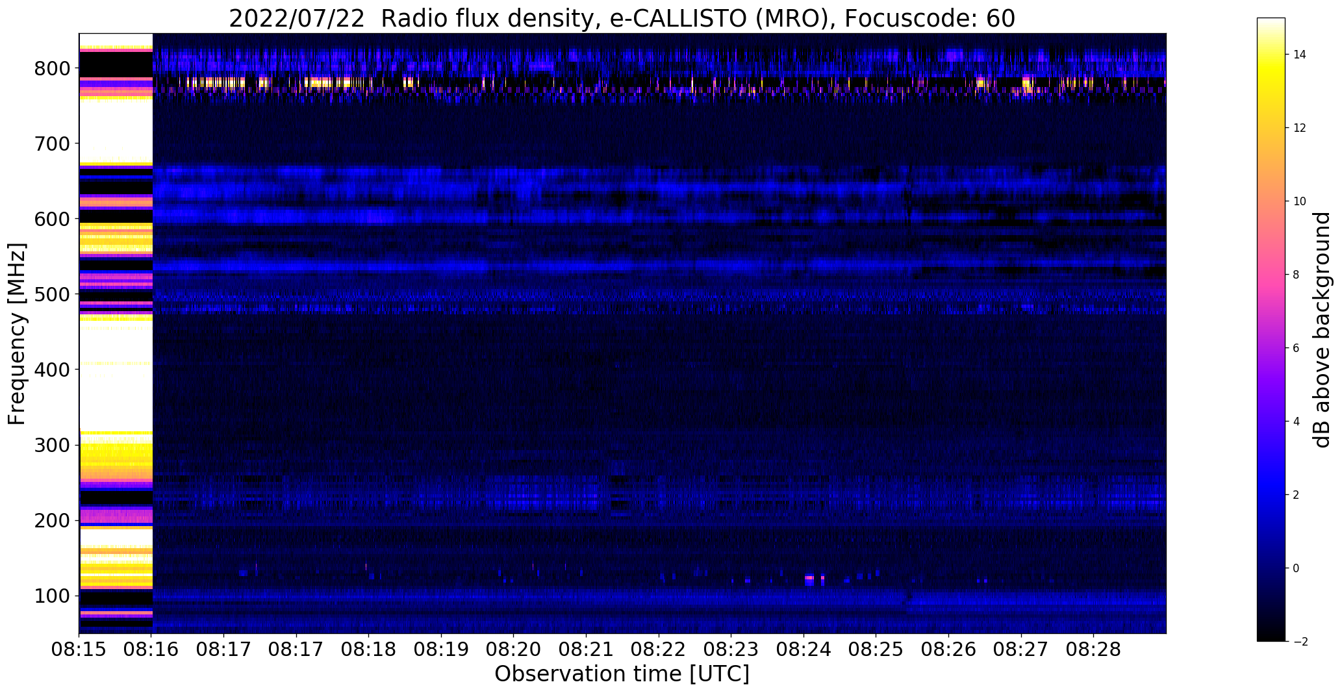This screenshot has height=693, width=1342.
Task: Click the 08:18 time tick label
Action: coord(369,649)
